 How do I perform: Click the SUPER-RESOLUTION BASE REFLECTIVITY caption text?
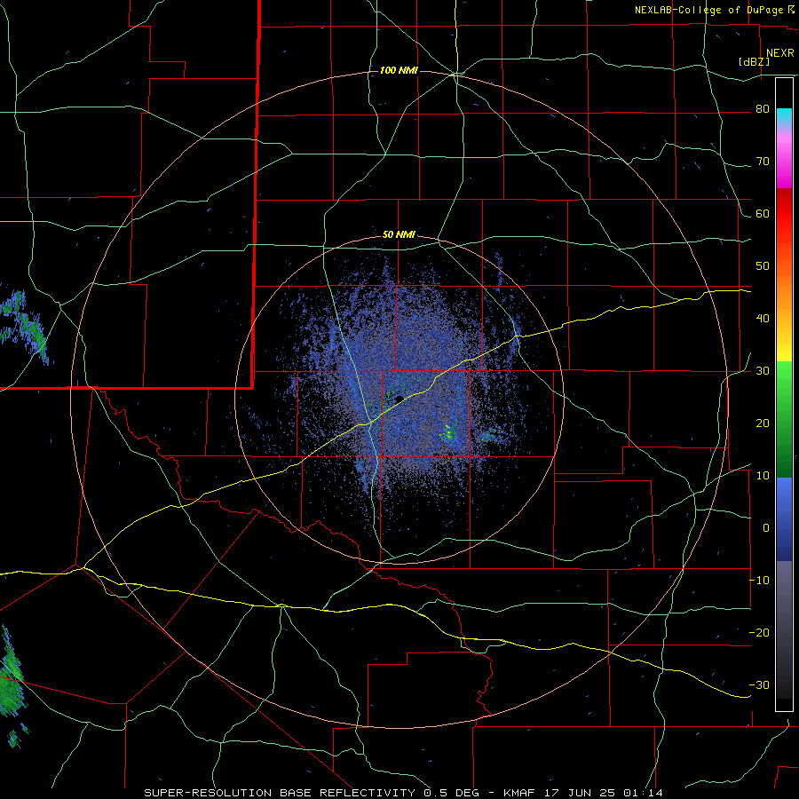pos(280,793)
